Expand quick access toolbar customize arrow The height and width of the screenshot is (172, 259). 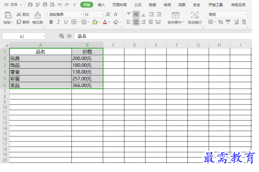74,5
